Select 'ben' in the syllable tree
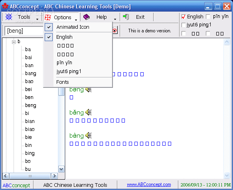Image resolution: width=233 pixels, height=190 pixels. tap(29, 97)
